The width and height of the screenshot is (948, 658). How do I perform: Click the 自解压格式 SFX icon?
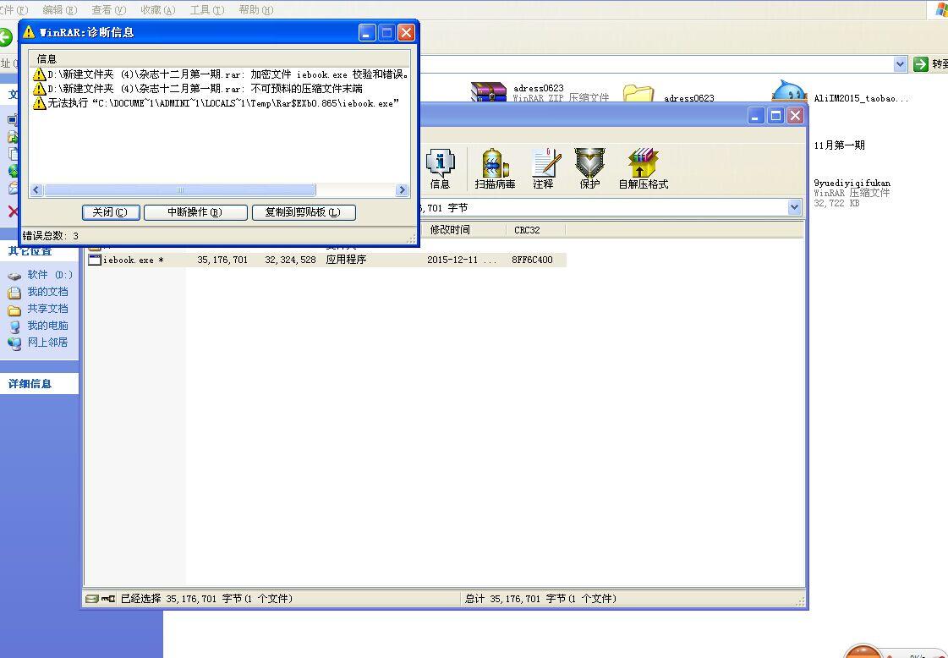pos(644,168)
